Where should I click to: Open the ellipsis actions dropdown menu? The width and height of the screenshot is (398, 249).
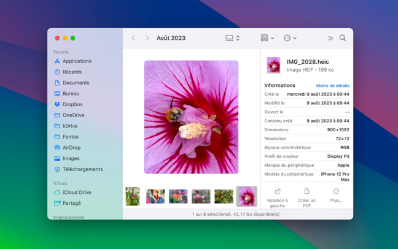point(290,38)
